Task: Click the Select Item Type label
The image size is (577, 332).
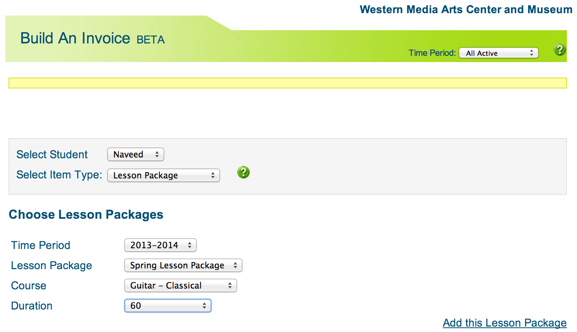Action: tap(59, 175)
